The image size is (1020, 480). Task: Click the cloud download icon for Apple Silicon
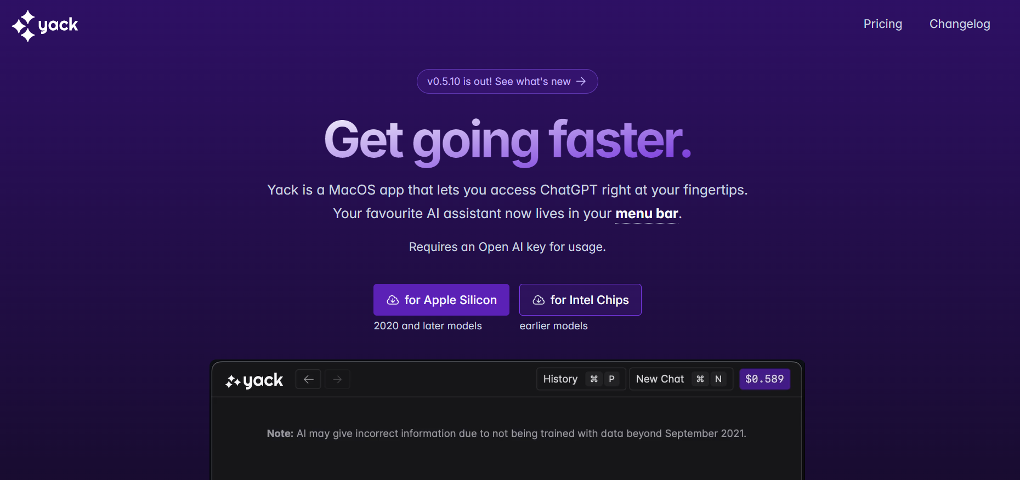[393, 300]
